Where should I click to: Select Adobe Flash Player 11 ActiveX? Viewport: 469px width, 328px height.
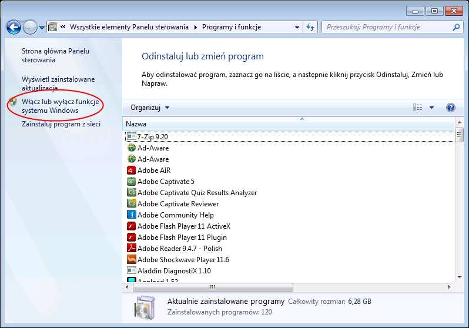pos(184,226)
